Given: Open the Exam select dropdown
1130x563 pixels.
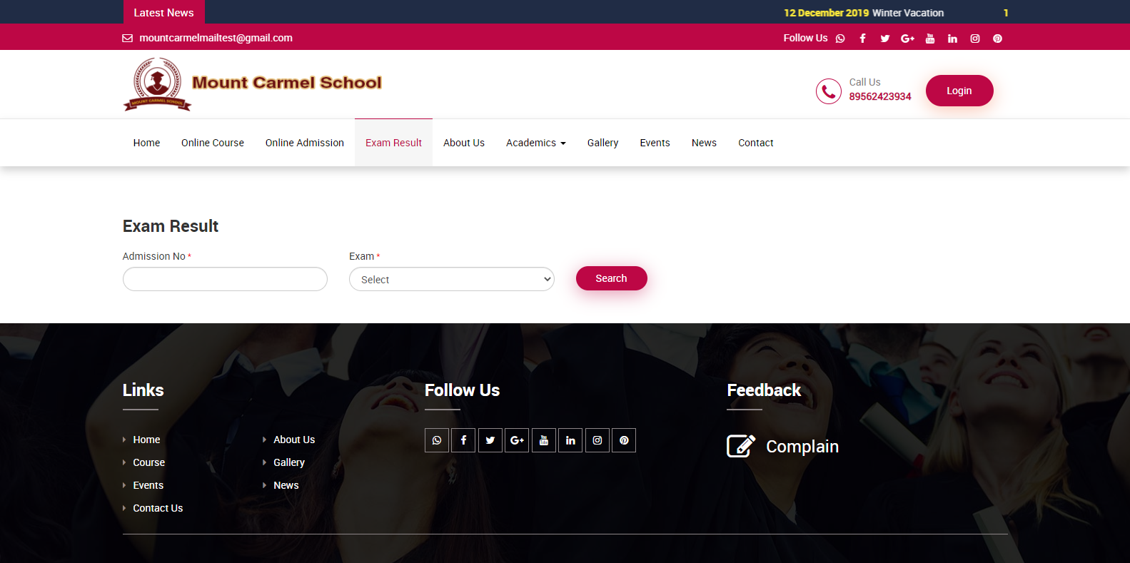Looking at the screenshot, I should (451, 279).
